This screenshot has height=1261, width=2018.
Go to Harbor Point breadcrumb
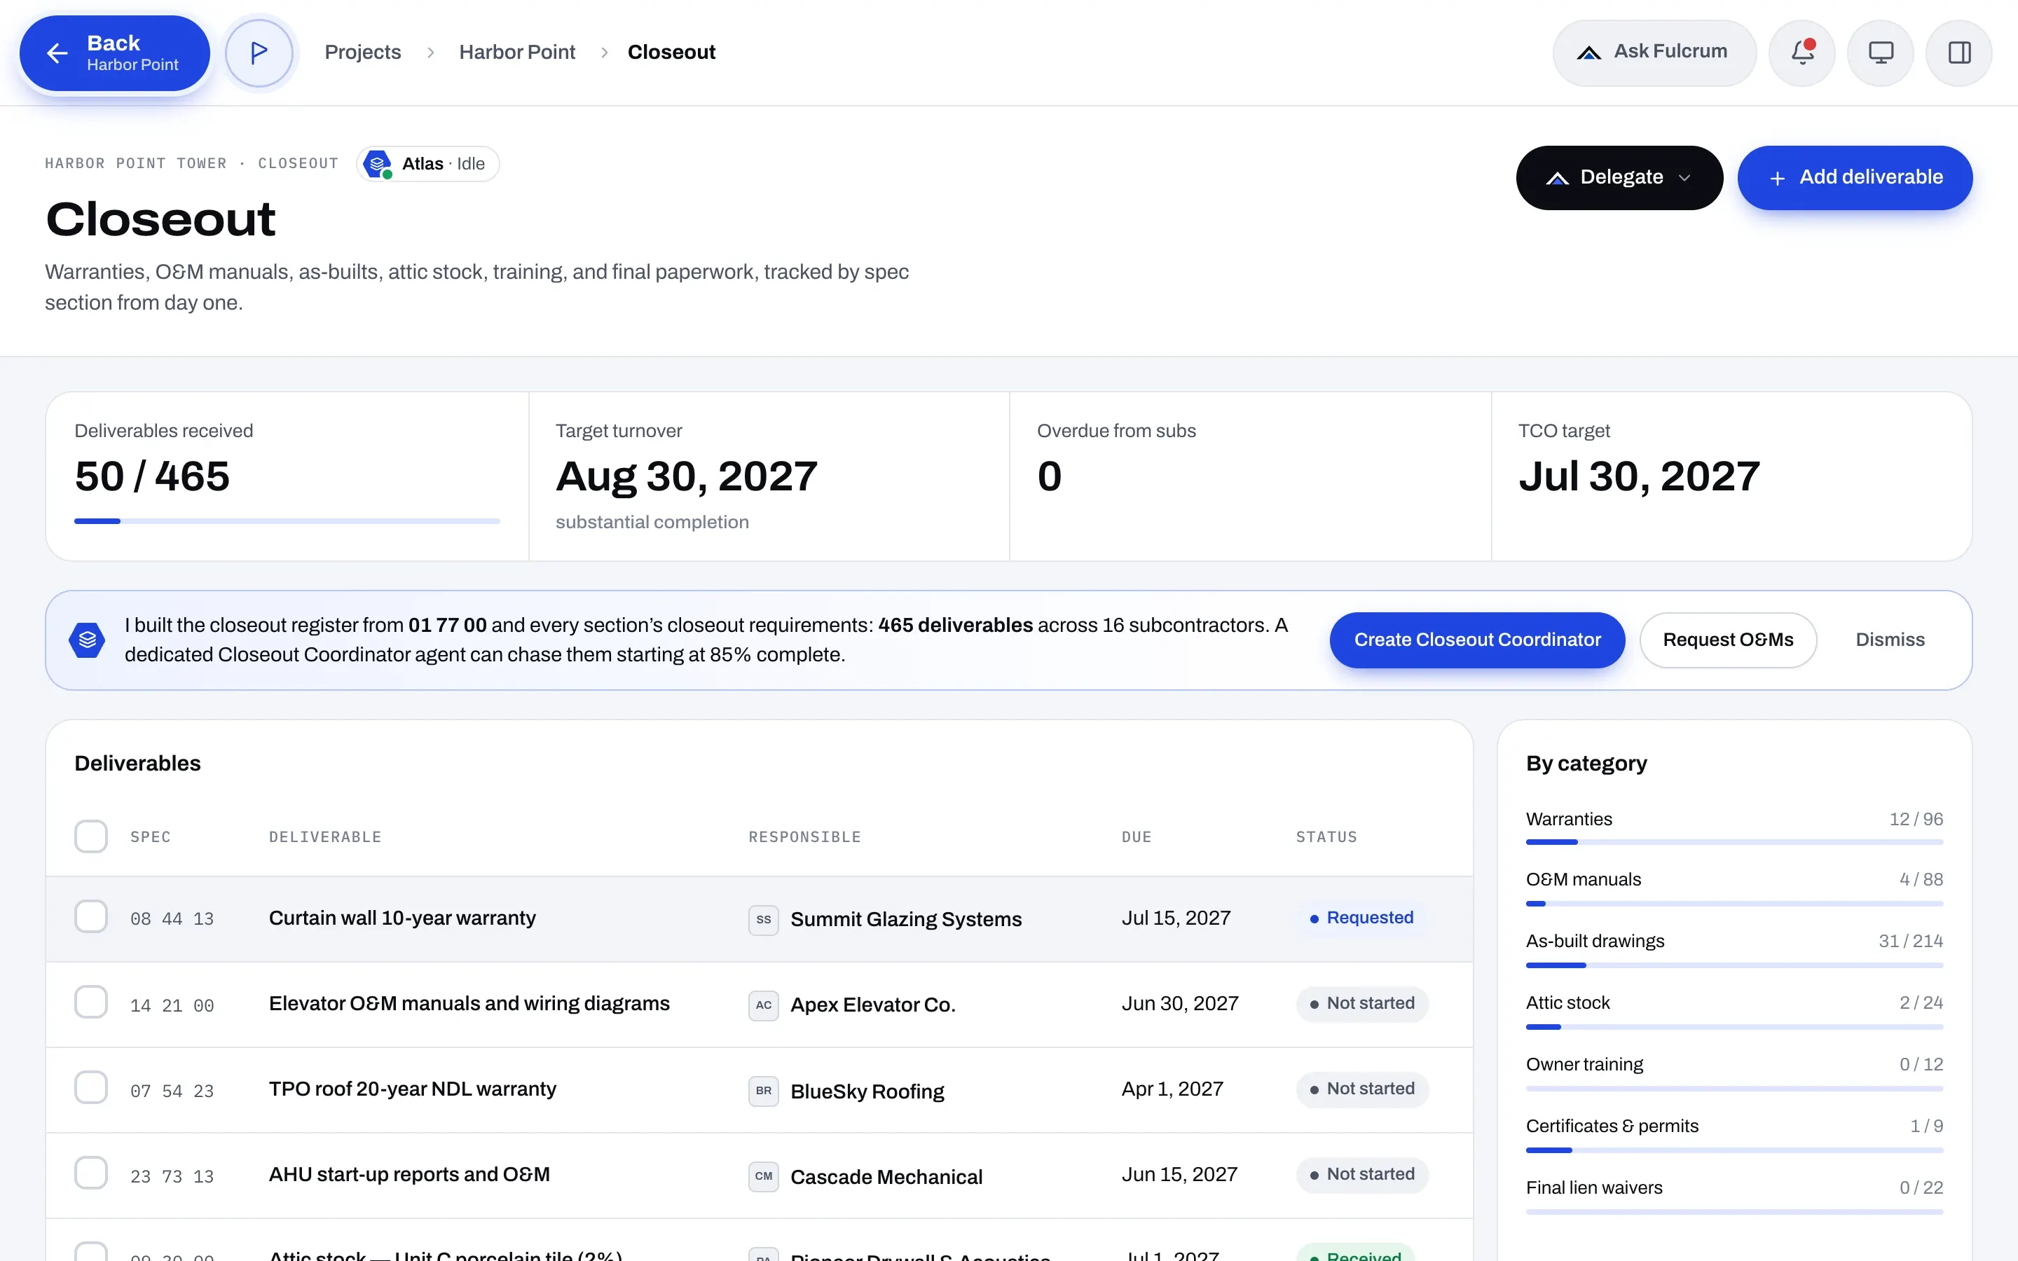(x=517, y=52)
